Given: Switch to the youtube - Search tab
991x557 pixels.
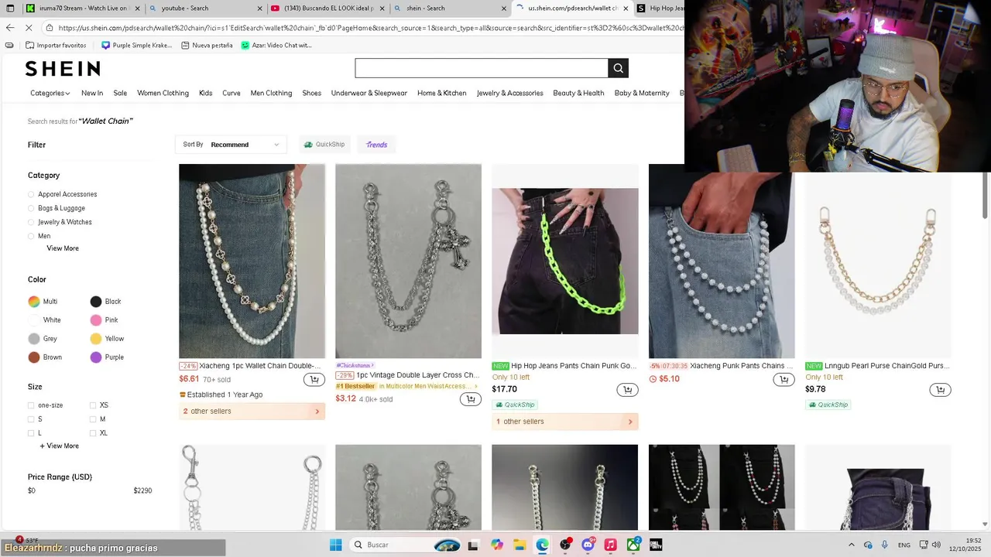Looking at the screenshot, I should 205,9.
